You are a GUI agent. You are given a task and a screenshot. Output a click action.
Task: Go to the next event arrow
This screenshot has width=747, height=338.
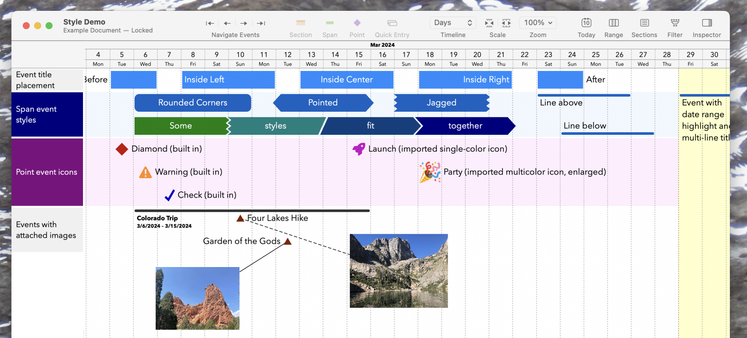click(x=244, y=23)
